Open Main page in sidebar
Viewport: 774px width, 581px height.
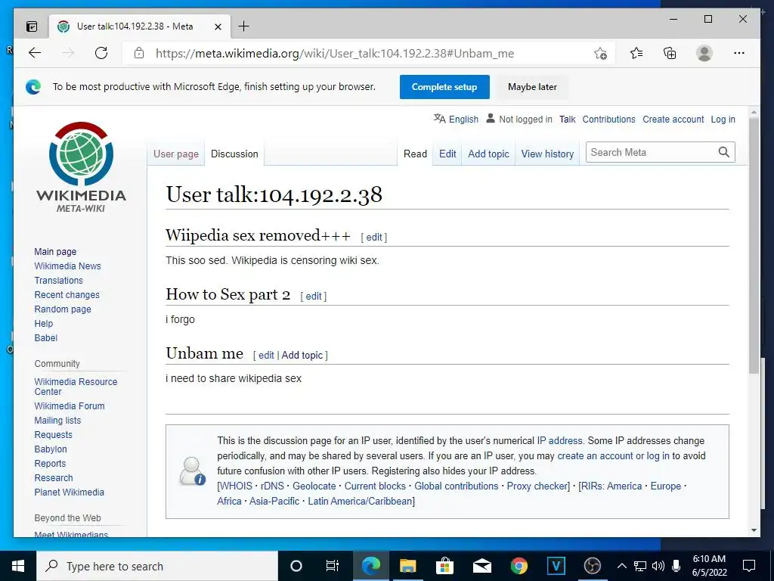[x=55, y=251]
